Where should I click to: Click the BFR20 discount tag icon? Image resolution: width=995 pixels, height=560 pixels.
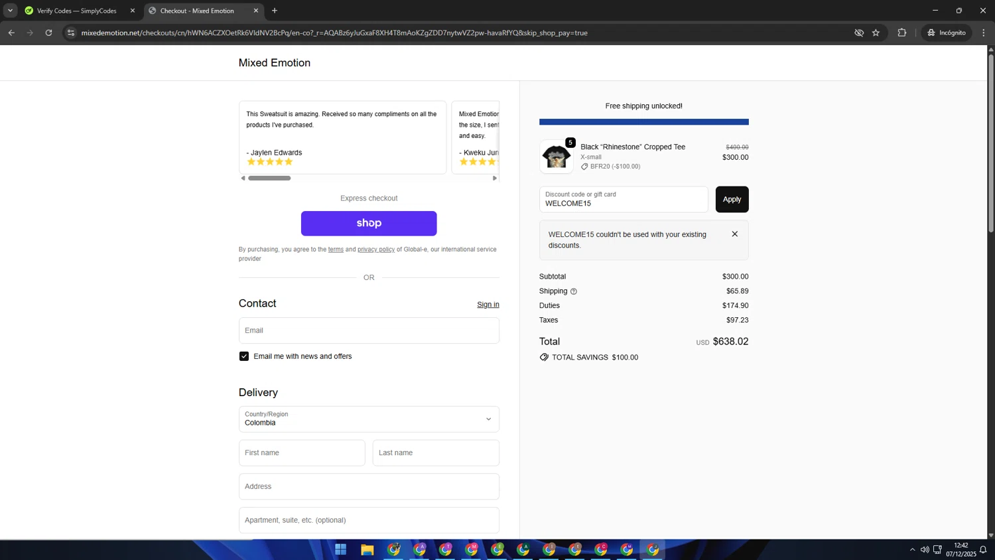click(x=584, y=167)
